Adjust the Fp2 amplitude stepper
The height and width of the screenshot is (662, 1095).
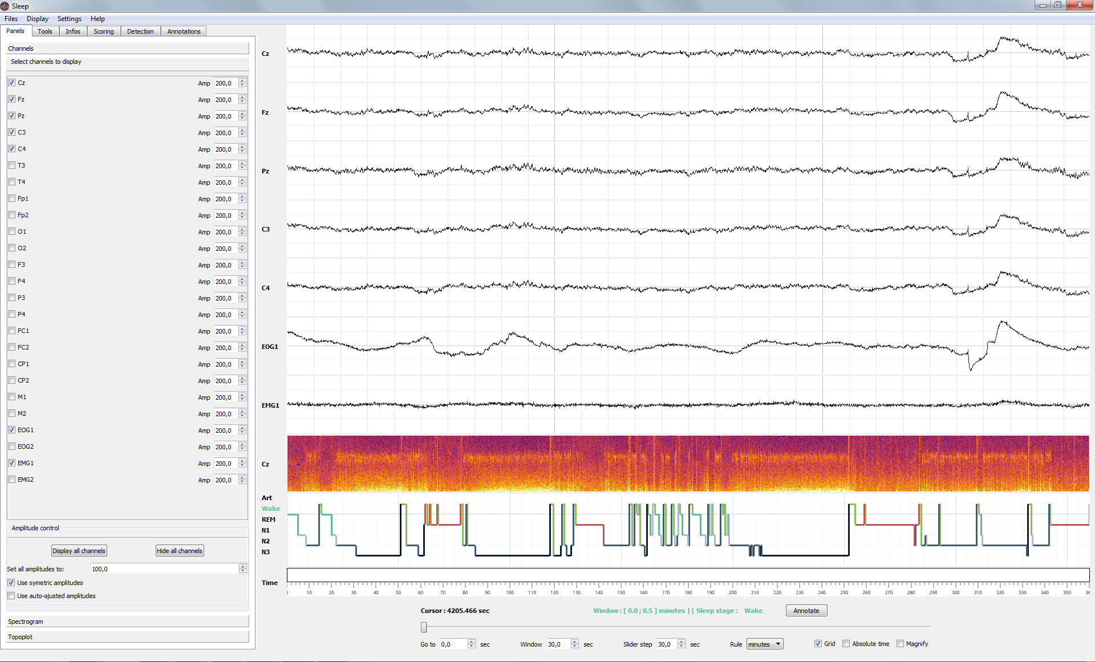click(x=242, y=216)
